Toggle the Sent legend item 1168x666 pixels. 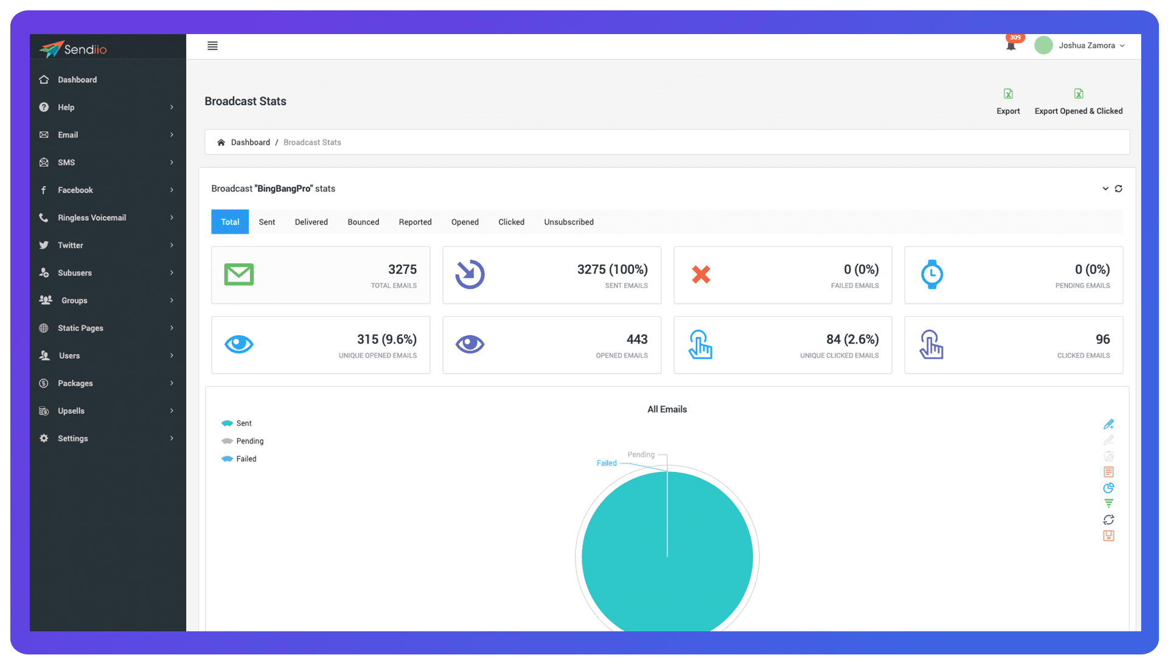tap(237, 423)
